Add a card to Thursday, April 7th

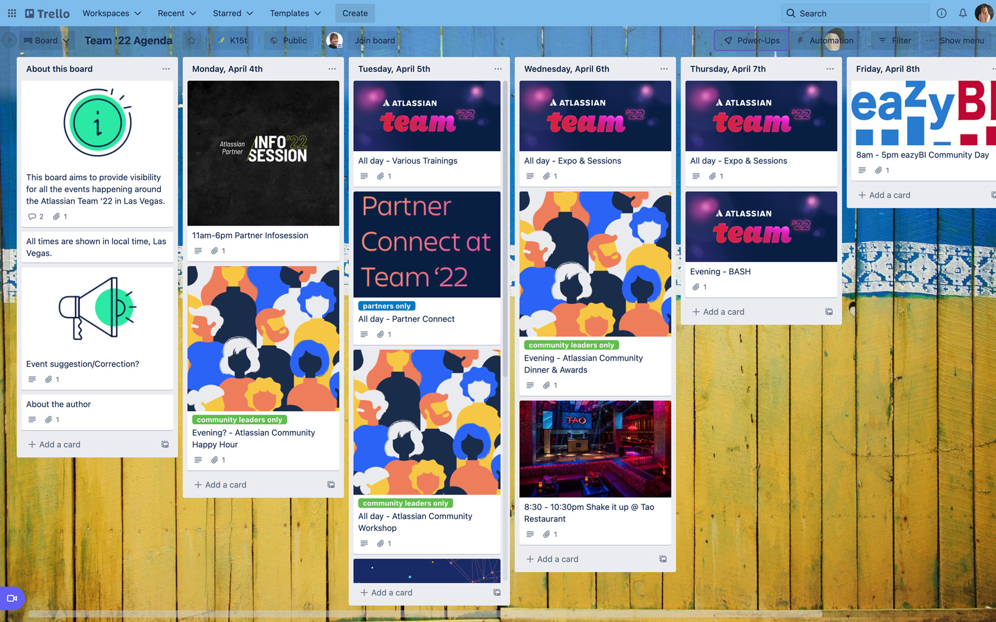(x=719, y=312)
